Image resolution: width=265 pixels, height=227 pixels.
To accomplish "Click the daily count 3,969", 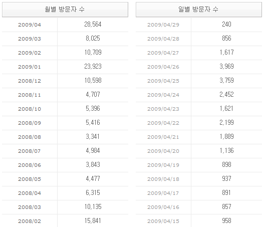I will click(x=226, y=67).
